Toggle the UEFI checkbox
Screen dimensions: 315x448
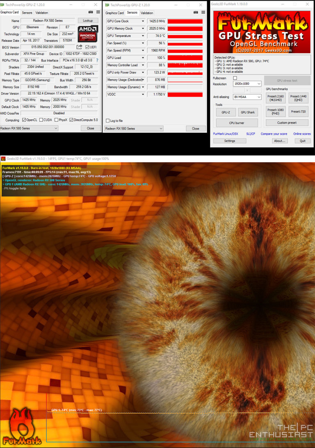[x=87, y=47]
